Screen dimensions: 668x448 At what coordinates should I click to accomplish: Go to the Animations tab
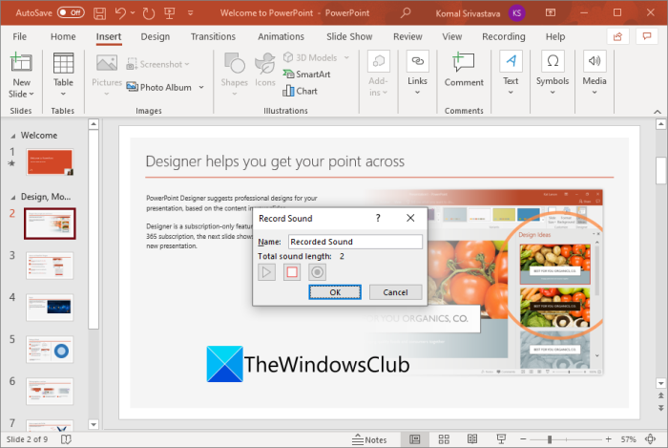coord(281,36)
